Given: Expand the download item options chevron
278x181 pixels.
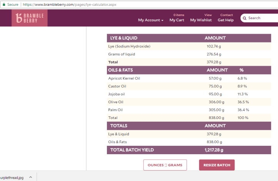Looking at the screenshot, I should [x=30, y=178].
